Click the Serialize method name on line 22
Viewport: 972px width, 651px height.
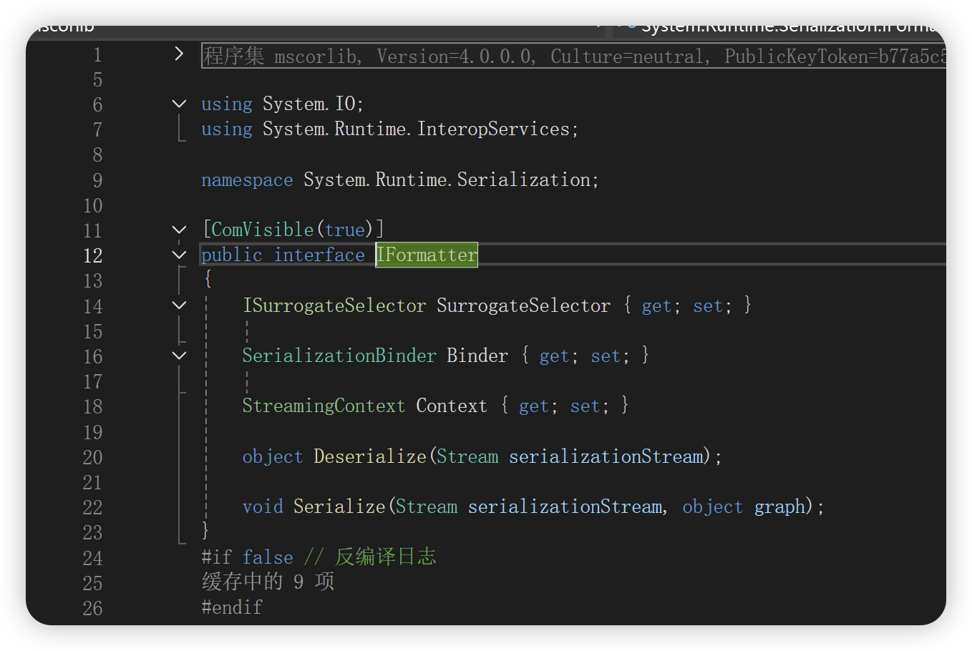click(x=339, y=506)
